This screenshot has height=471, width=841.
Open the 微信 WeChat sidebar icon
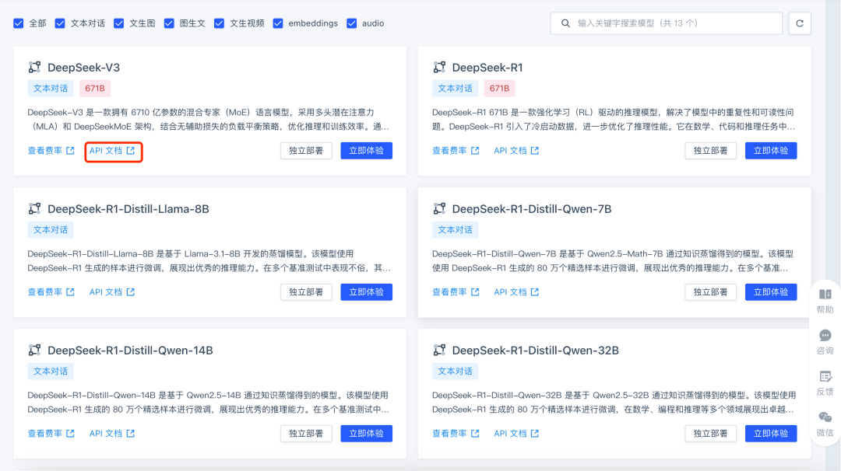point(825,424)
